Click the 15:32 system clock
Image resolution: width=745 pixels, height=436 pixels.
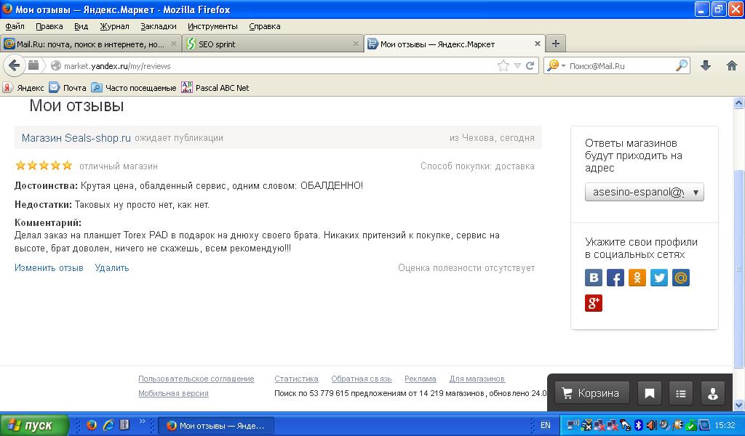tap(725, 425)
